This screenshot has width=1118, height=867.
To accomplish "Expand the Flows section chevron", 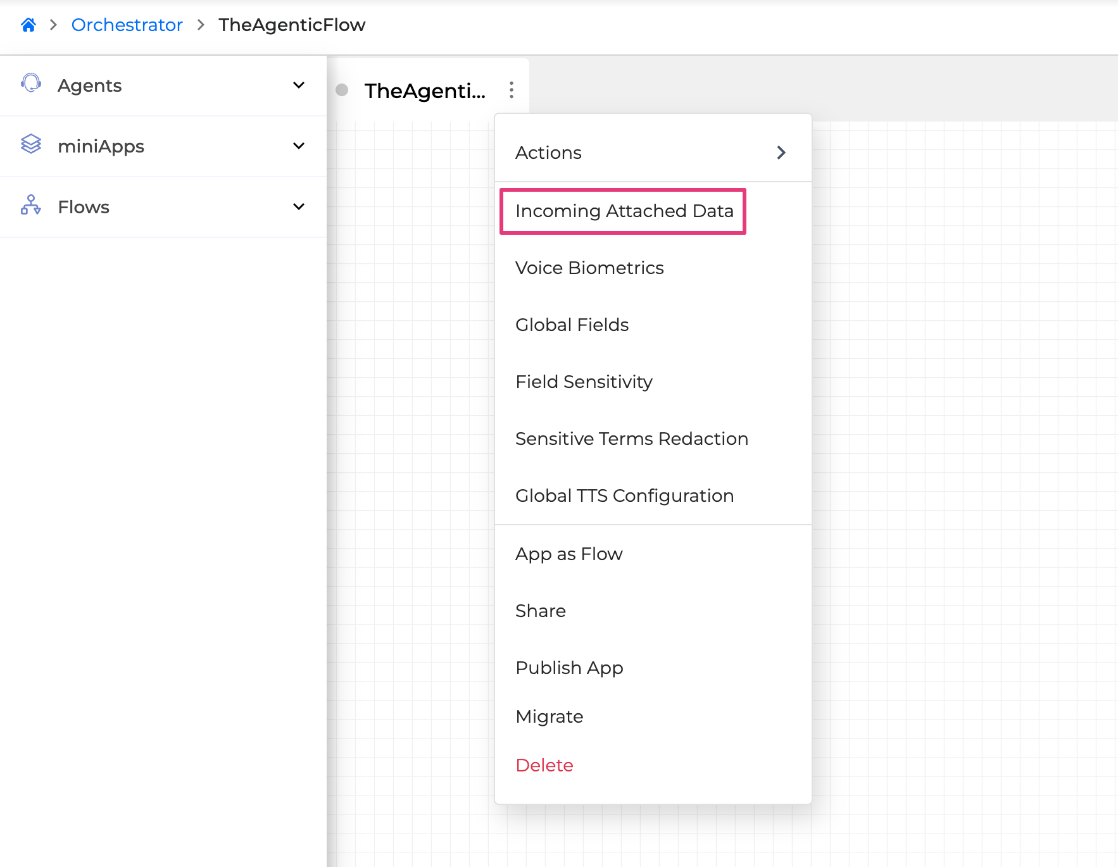I will pos(299,206).
